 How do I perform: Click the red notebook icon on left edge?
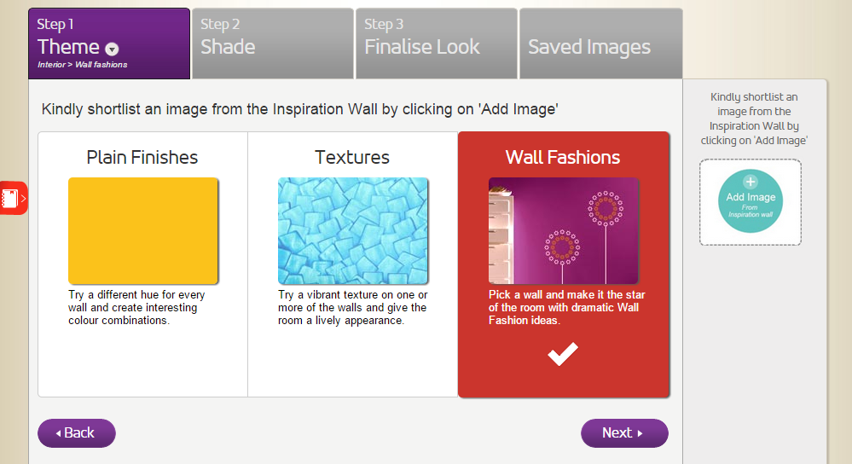click(10, 199)
